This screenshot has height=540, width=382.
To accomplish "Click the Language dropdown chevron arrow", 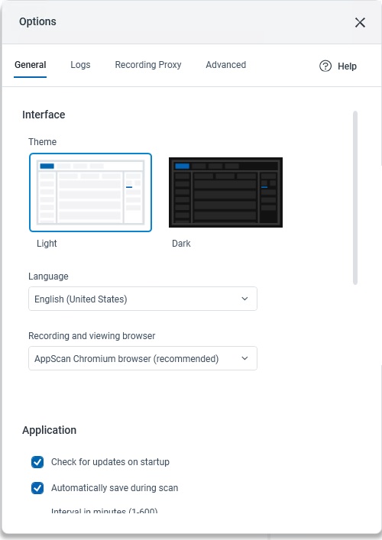I will 244,299.
